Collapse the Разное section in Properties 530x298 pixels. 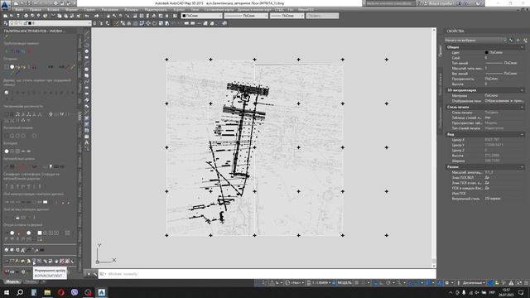(x=522, y=167)
